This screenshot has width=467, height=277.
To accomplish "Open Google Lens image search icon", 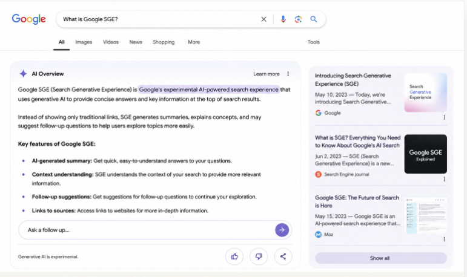I will 298,19.
